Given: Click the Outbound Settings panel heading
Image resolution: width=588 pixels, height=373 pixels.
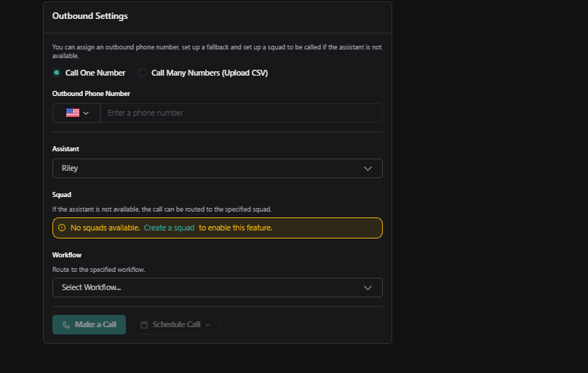Looking at the screenshot, I should (x=90, y=15).
